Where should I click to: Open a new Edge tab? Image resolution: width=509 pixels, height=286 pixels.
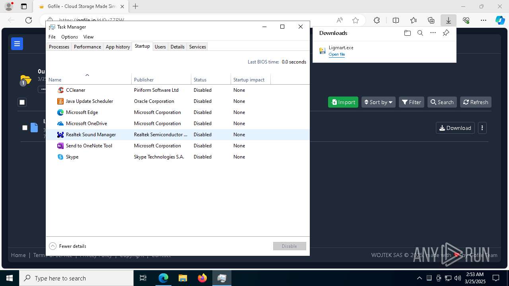point(136,6)
